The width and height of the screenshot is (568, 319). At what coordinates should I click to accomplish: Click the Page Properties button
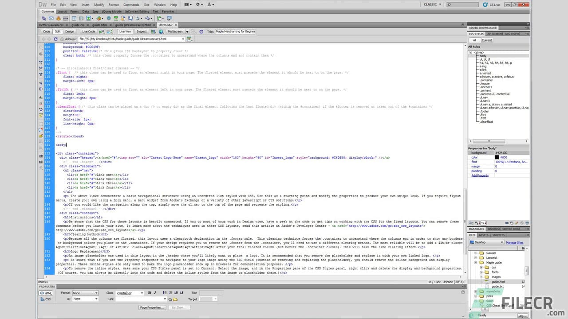tap(152, 307)
